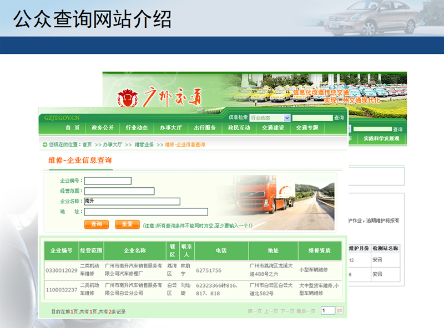Image resolution: width=444 pixels, height=328 pixels.
Task: Select the 政务公开 navigation tab
Action: tap(103, 128)
